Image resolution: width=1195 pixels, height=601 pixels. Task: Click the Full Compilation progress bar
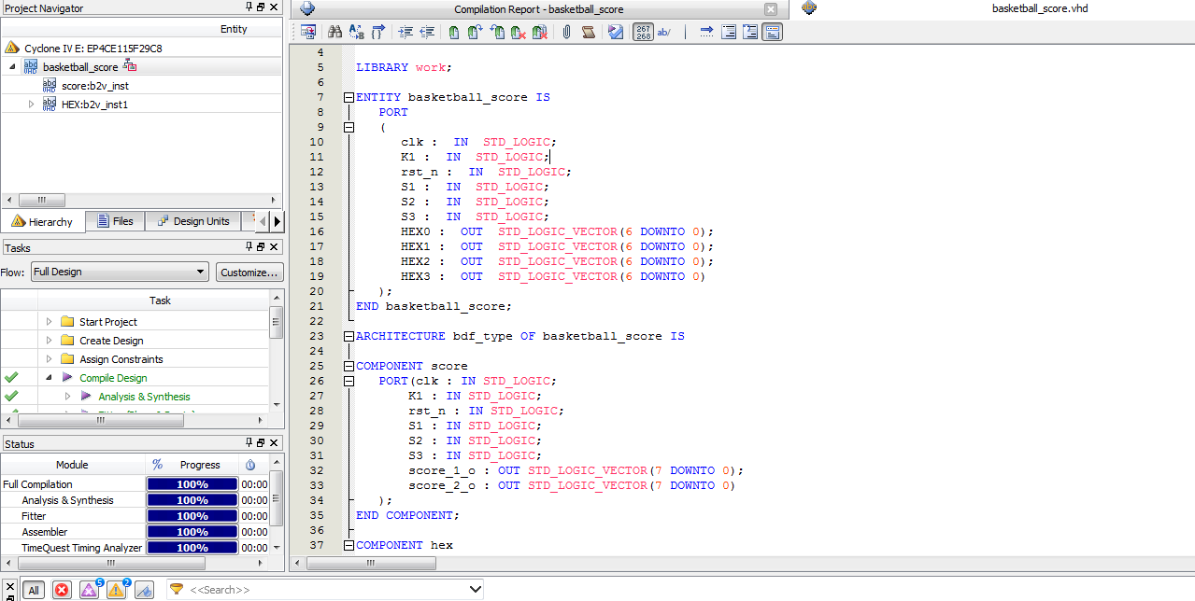click(192, 484)
